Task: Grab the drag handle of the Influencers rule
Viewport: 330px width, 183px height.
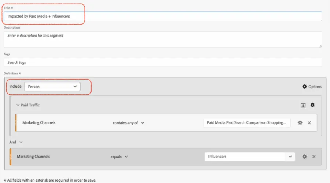Action: tap(10, 157)
